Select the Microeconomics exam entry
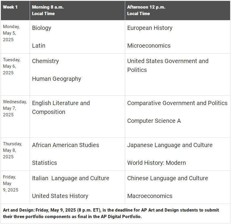This screenshot has width=231, height=224. (x=149, y=46)
